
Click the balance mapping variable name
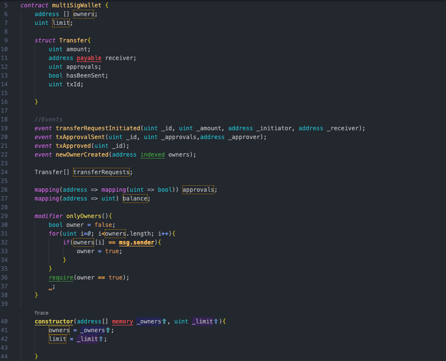tap(135, 199)
